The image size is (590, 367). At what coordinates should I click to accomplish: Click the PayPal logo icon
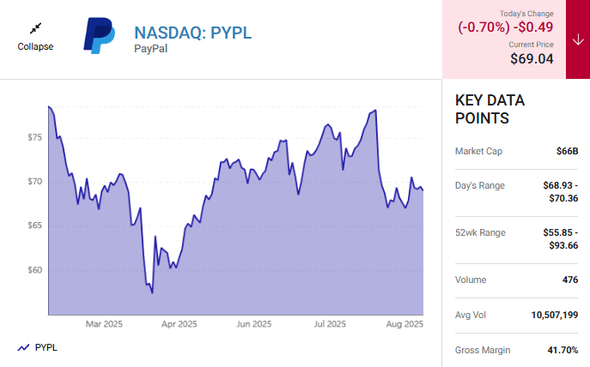pos(99,36)
